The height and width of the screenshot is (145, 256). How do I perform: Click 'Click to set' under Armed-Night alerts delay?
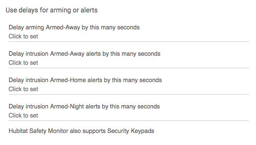[23, 116]
